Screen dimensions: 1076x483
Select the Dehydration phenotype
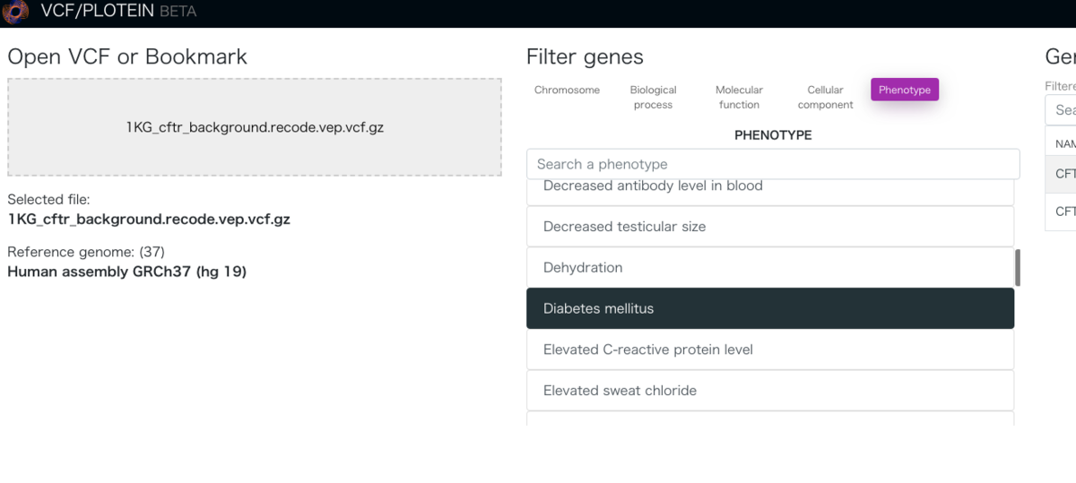pos(770,267)
